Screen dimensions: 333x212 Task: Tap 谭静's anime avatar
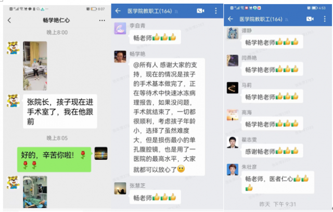(x=233, y=33)
